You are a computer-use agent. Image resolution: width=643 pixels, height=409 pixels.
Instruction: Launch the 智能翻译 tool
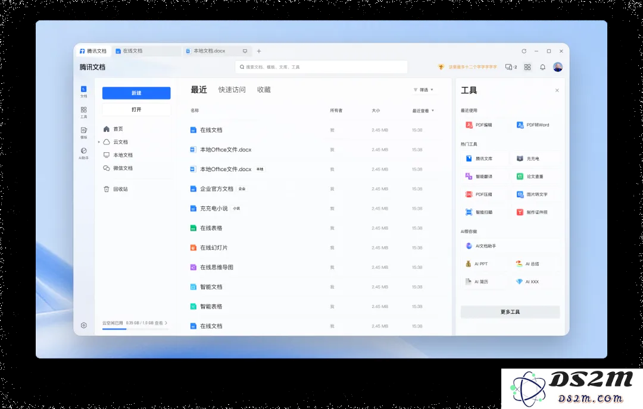point(484,177)
